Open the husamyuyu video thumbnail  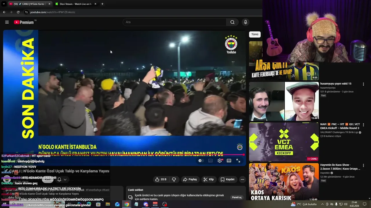coord(284,101)
